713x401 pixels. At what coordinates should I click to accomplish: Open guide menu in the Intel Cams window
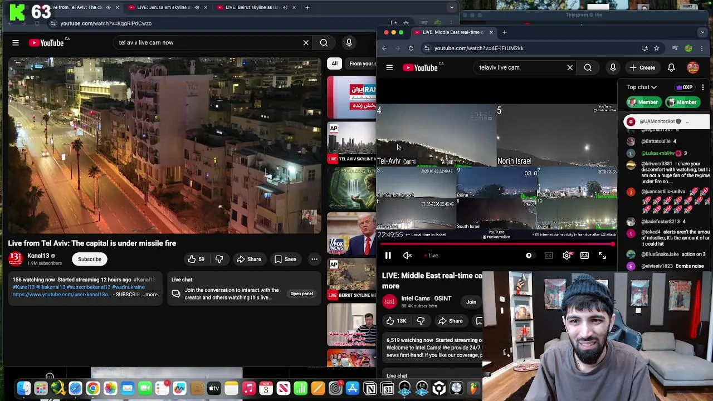(389, 67)
